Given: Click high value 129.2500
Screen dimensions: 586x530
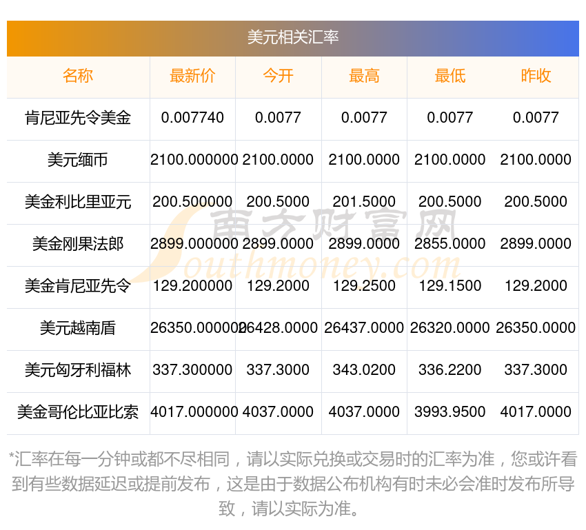Looking at the screenshot, I should coord(364,286).
